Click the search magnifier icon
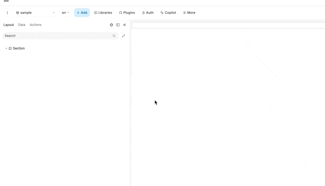This screenshot has width=325, height=186. coord(114,36)
